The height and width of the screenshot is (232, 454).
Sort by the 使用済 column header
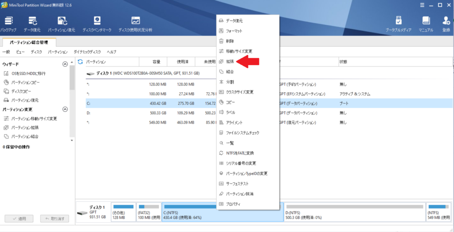pos(181,62)
